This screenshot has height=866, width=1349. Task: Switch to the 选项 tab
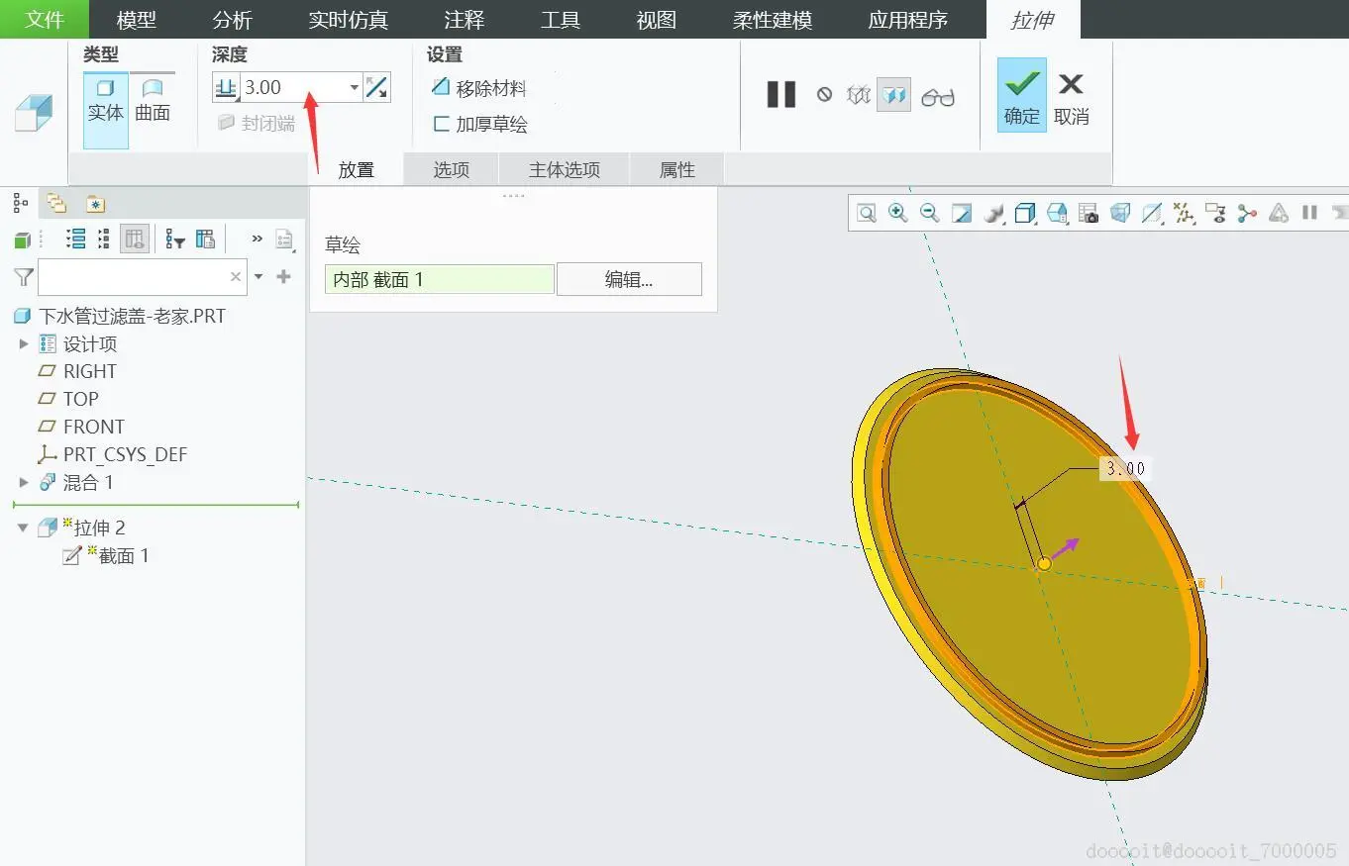tap(452, 169)
